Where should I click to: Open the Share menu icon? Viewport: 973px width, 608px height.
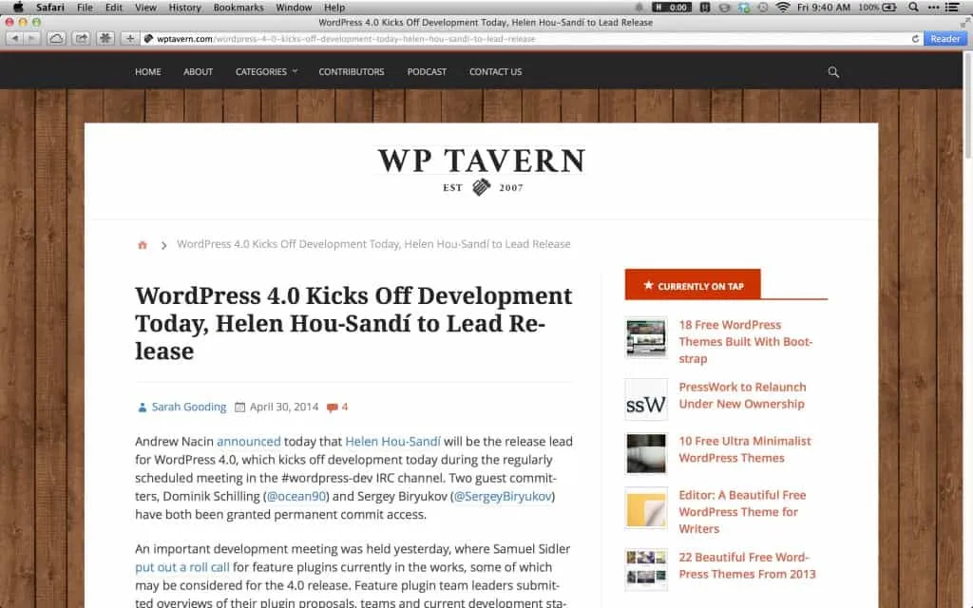point(82,38)
